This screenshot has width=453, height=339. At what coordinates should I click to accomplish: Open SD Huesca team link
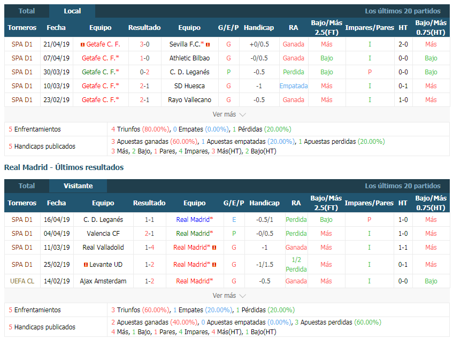click(189, 86)
